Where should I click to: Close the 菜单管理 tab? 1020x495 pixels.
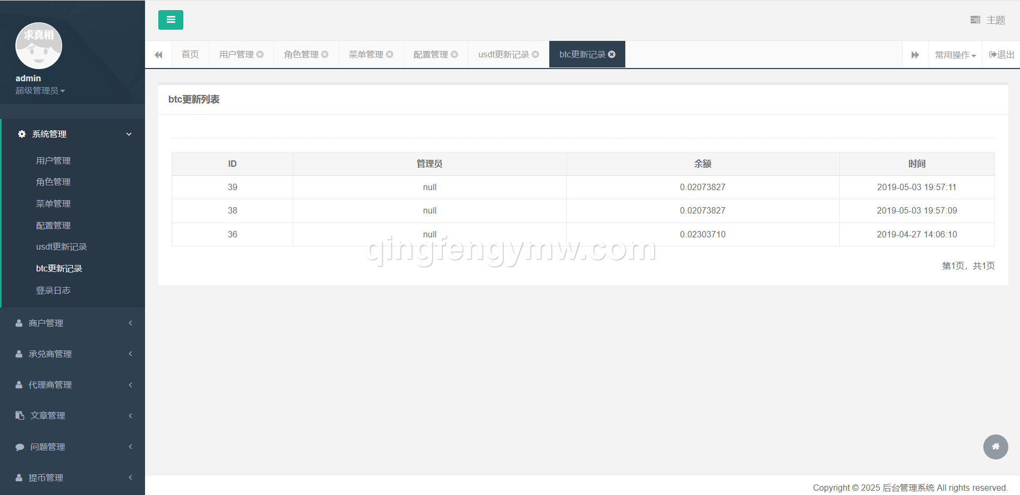tap(390, 54)
